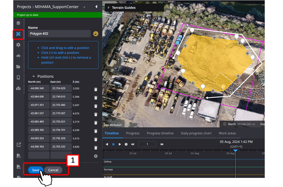
Task: Delete the first position row with trash icon
Action: coord(96,89)
